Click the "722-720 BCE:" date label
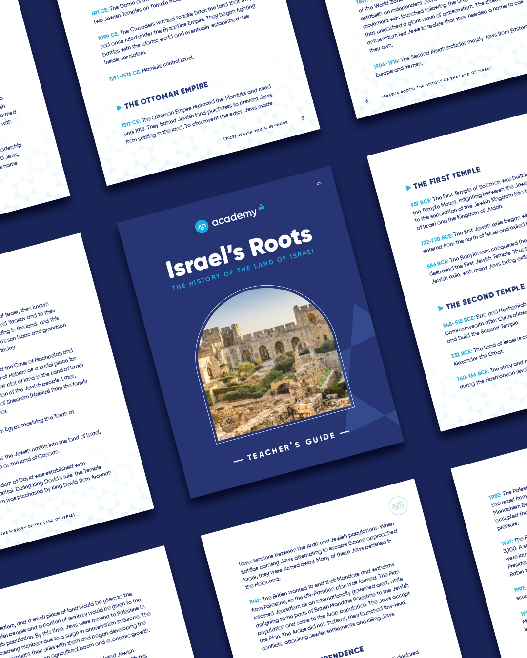Screen dimensions: 527x658 coord(436,239)
